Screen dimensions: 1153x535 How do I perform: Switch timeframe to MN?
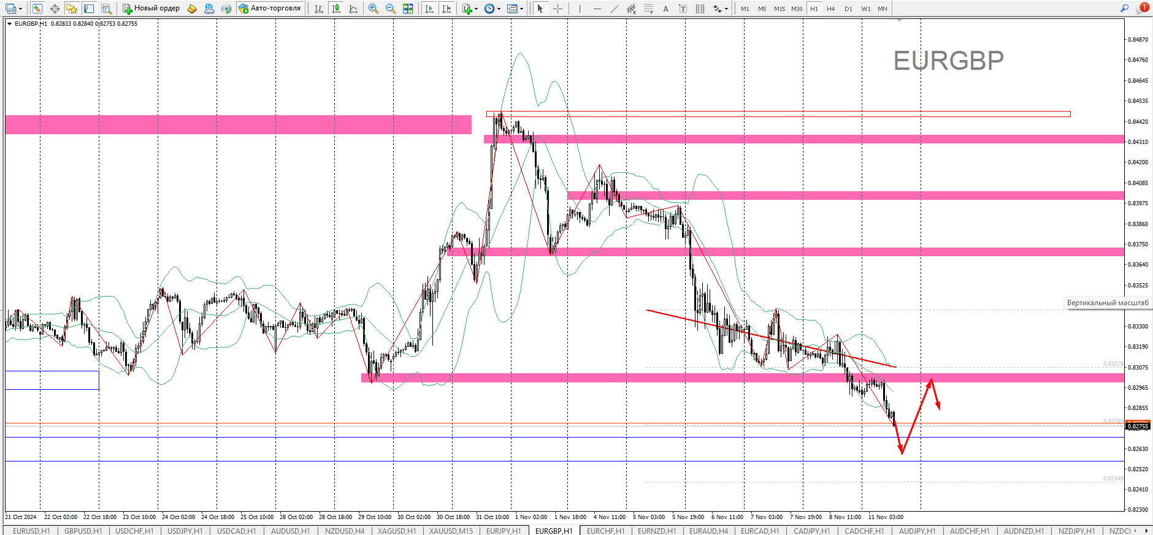882,9
